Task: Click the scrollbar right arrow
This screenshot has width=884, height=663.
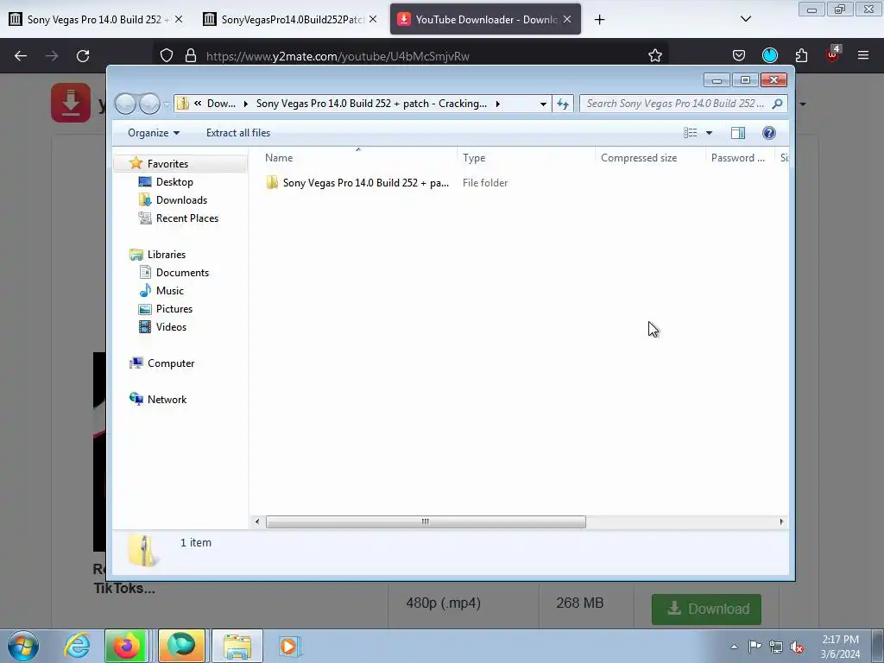Action: point(781,522)
